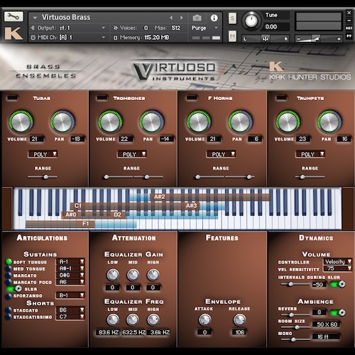Click the Tune knob
The width and height of the screenshot is (355, 355).
[x=251, y=20]
